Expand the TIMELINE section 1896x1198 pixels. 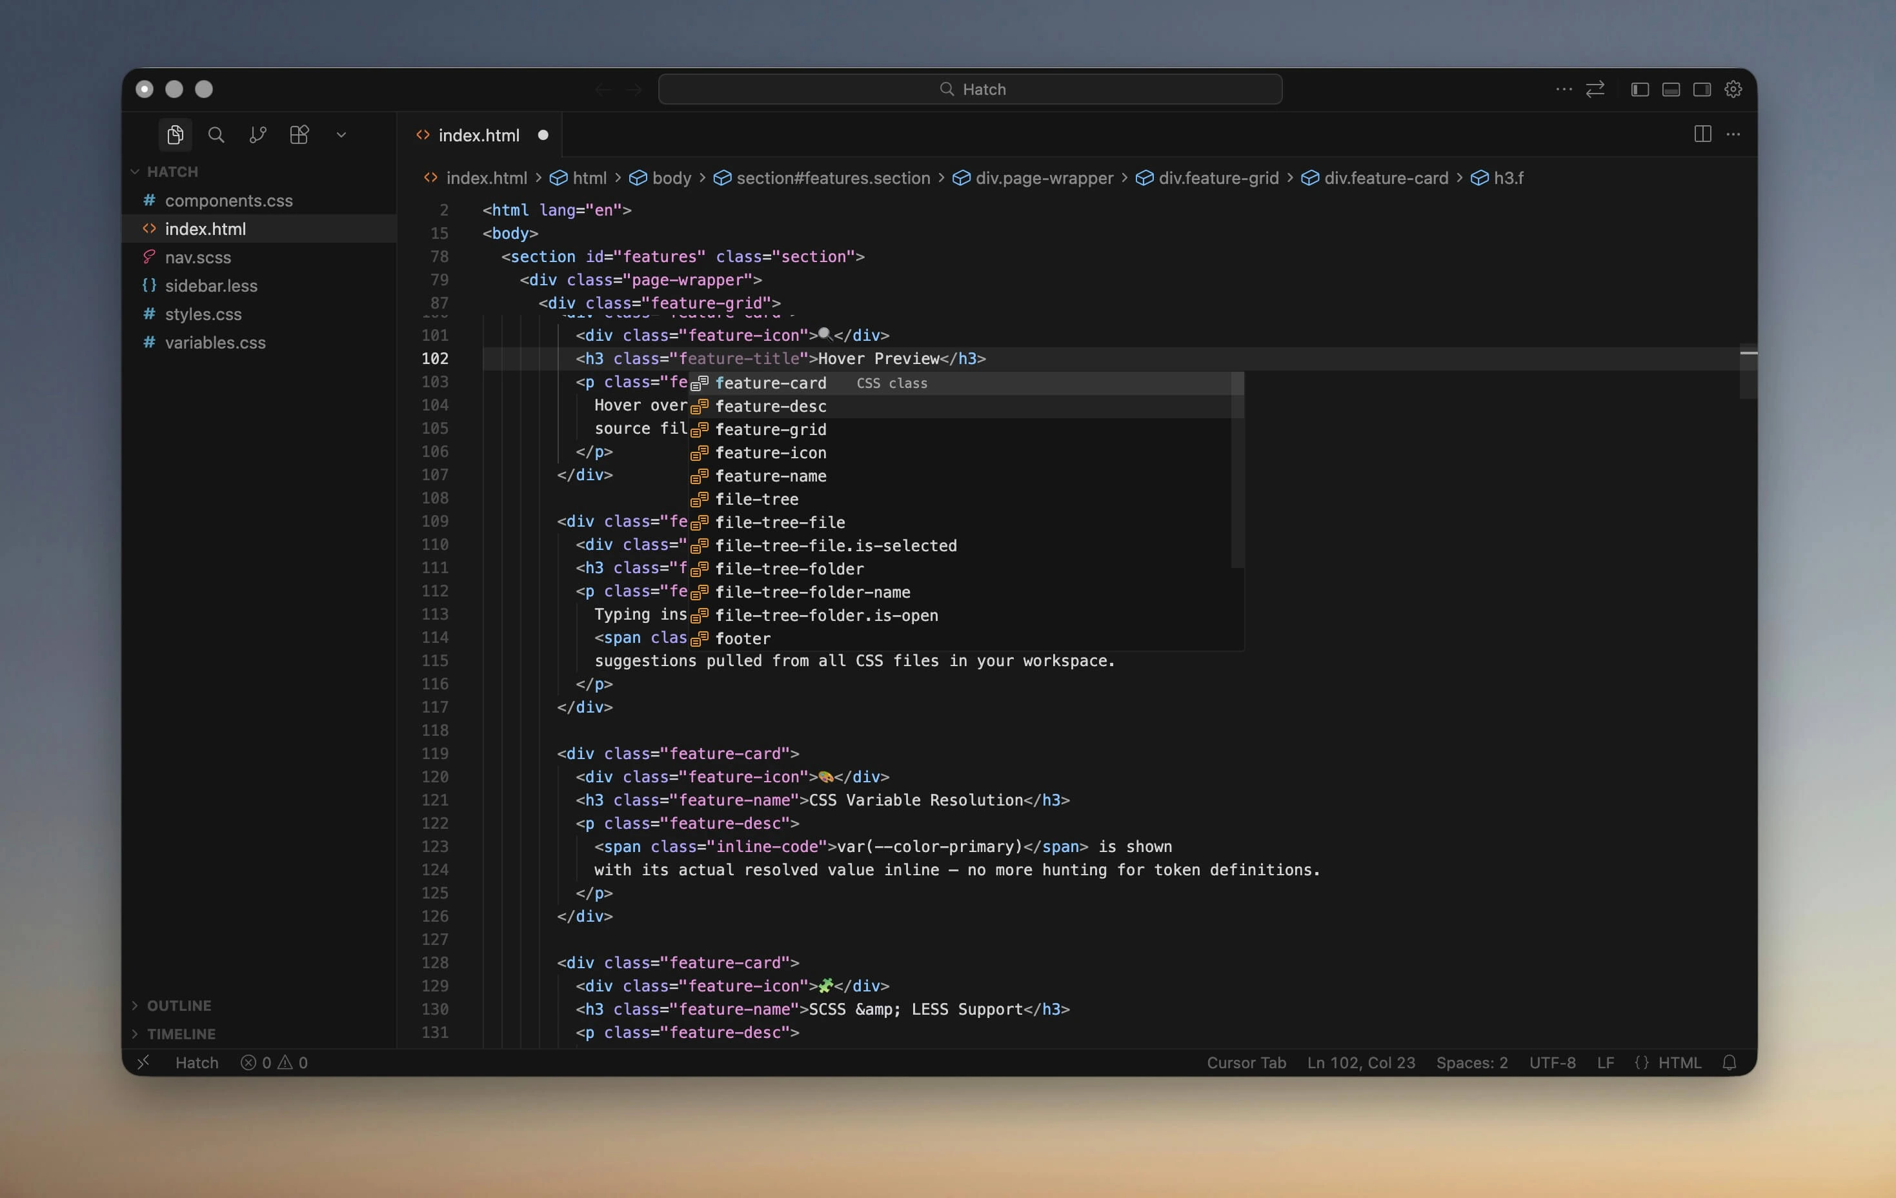(x=181, y=1033)
